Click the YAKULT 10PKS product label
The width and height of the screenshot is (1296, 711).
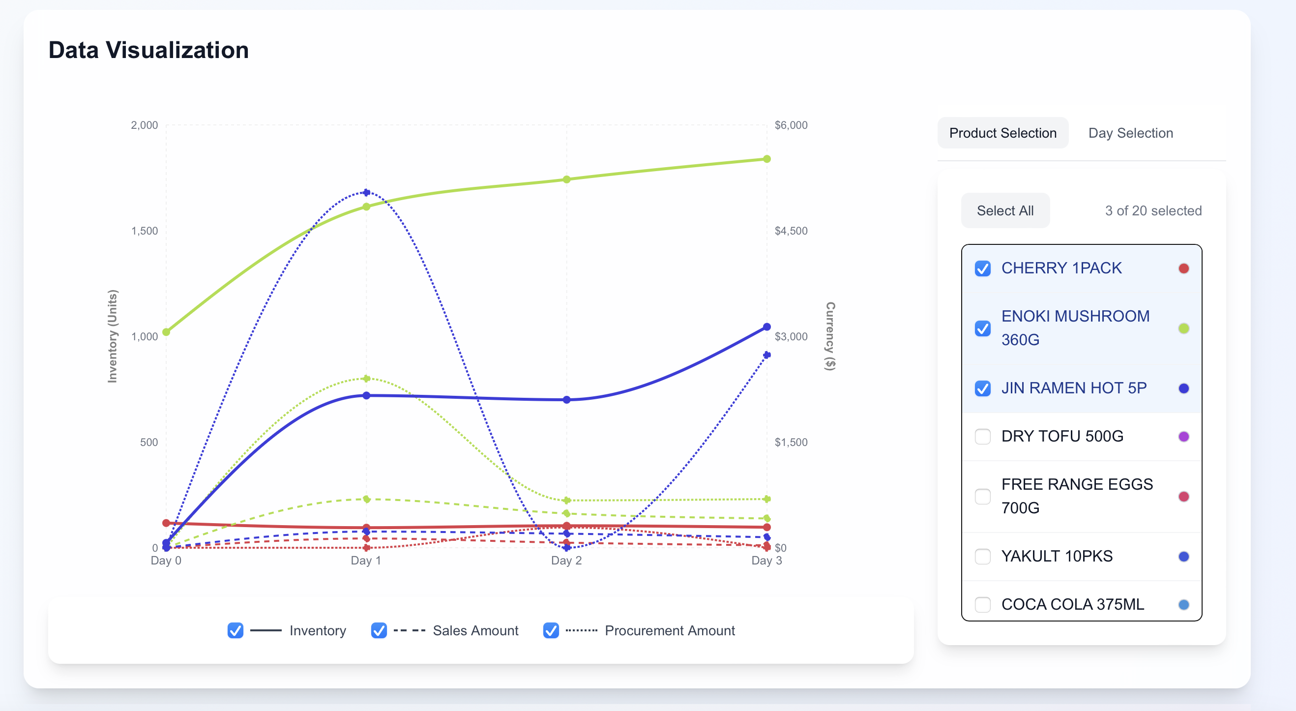pyautogui.click(x=1057, y=556)
